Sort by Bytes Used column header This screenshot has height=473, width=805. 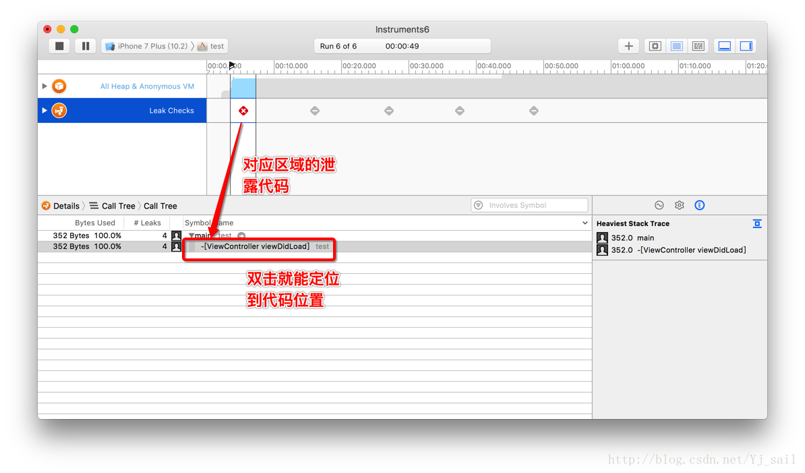tap(95, 223)
